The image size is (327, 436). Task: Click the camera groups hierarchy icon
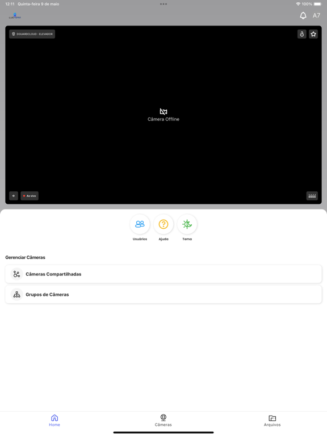point(16,295)
